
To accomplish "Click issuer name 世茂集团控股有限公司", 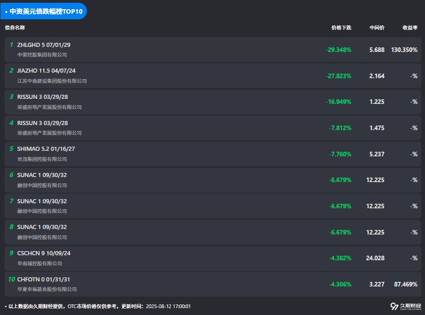I will pyautogui.click(x=42, y=159).
